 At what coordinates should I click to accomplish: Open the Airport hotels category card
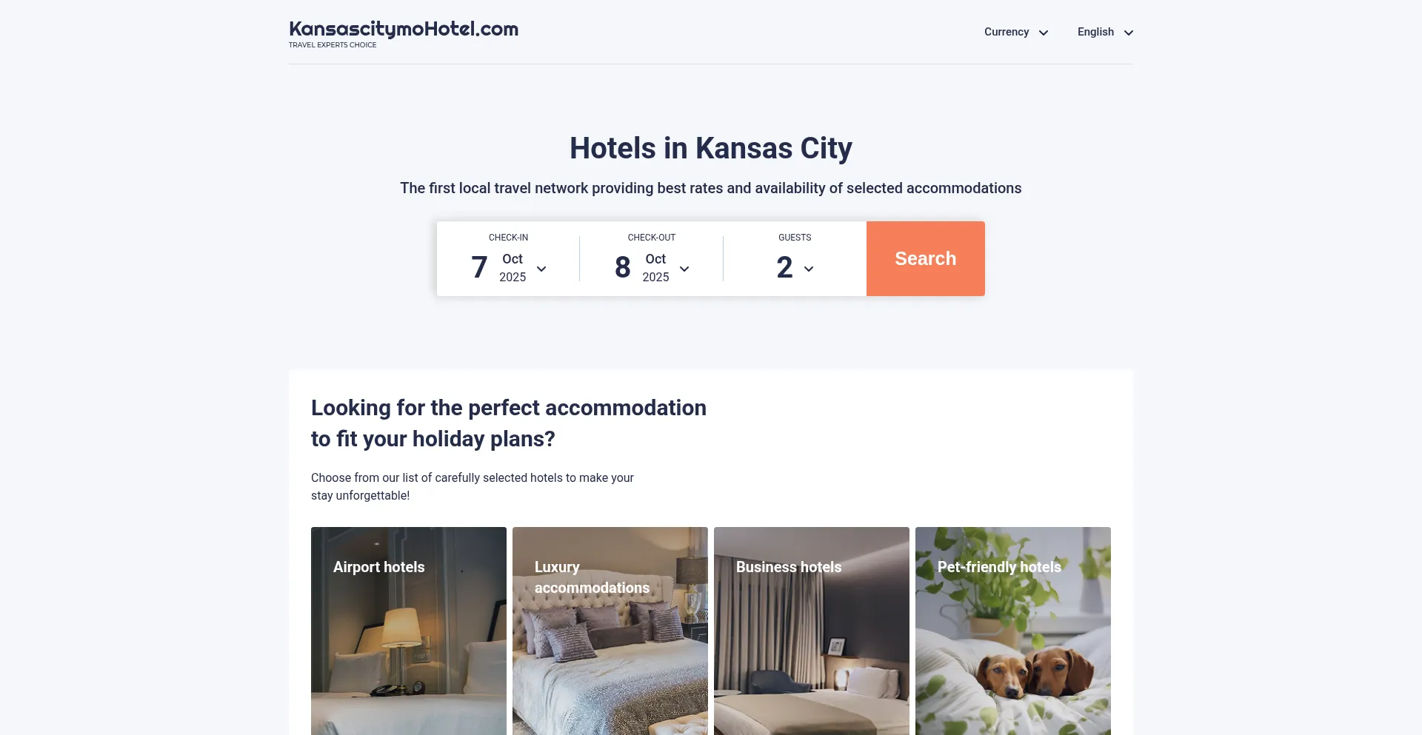pyautogui.click(x=409, y=631)
